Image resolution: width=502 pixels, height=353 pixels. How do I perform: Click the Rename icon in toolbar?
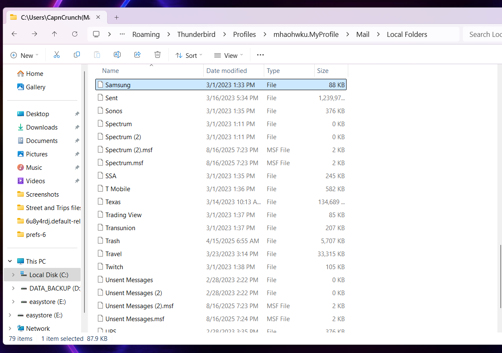point(117,55)
